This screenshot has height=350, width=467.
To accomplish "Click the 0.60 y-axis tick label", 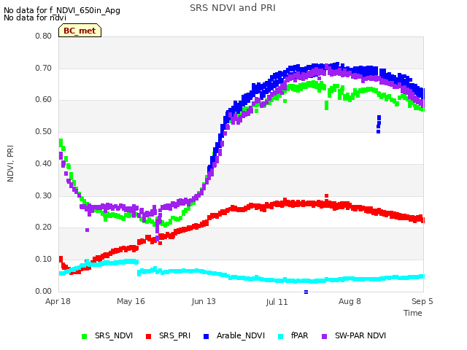I will click(x=44, y=100).
